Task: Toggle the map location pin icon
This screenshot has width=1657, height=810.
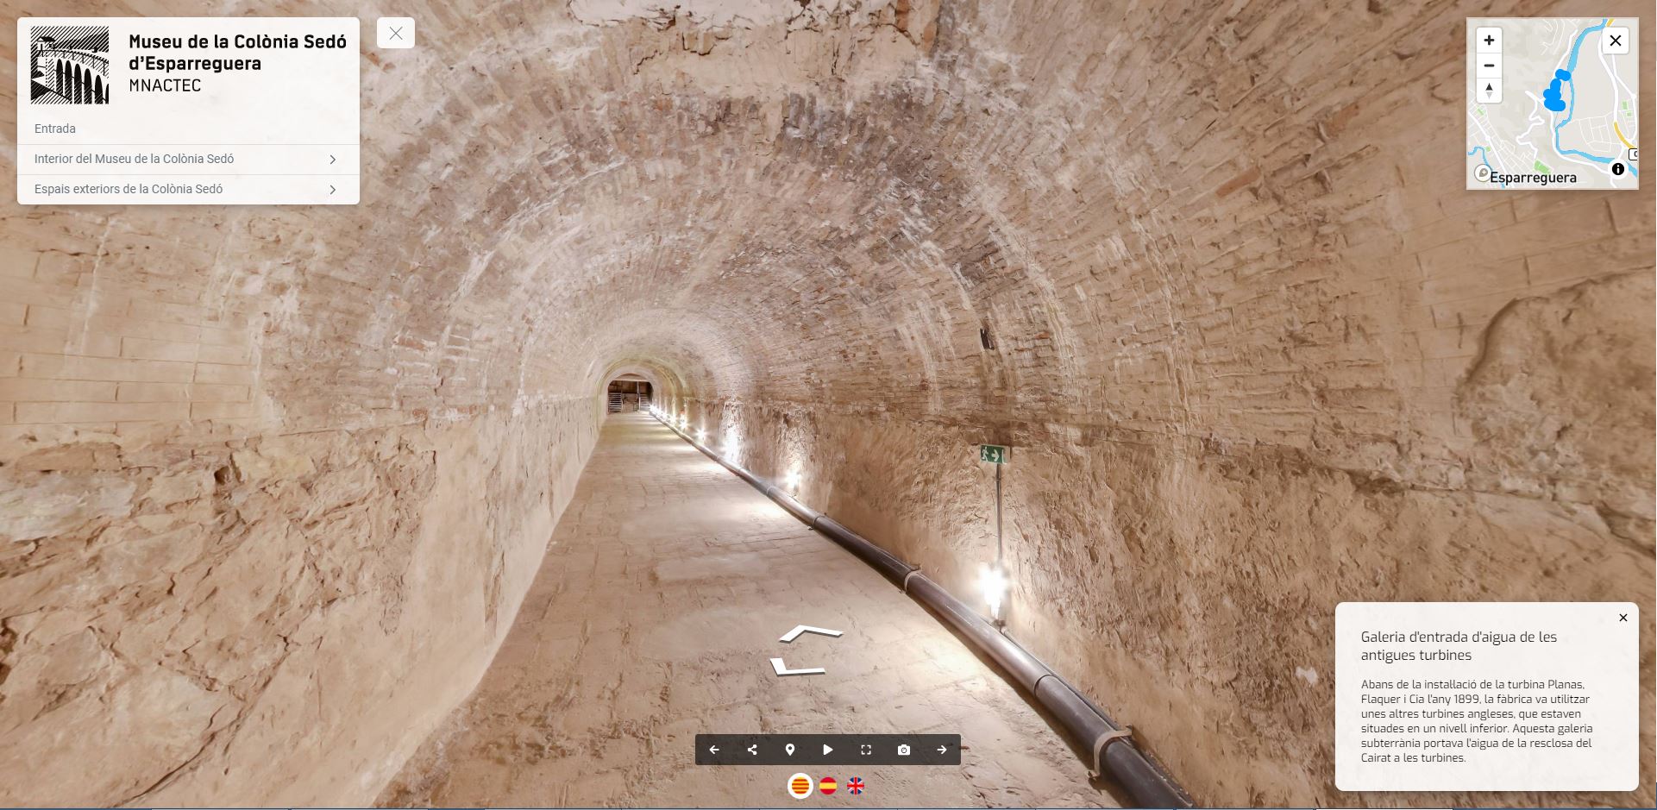Action: 790,750
